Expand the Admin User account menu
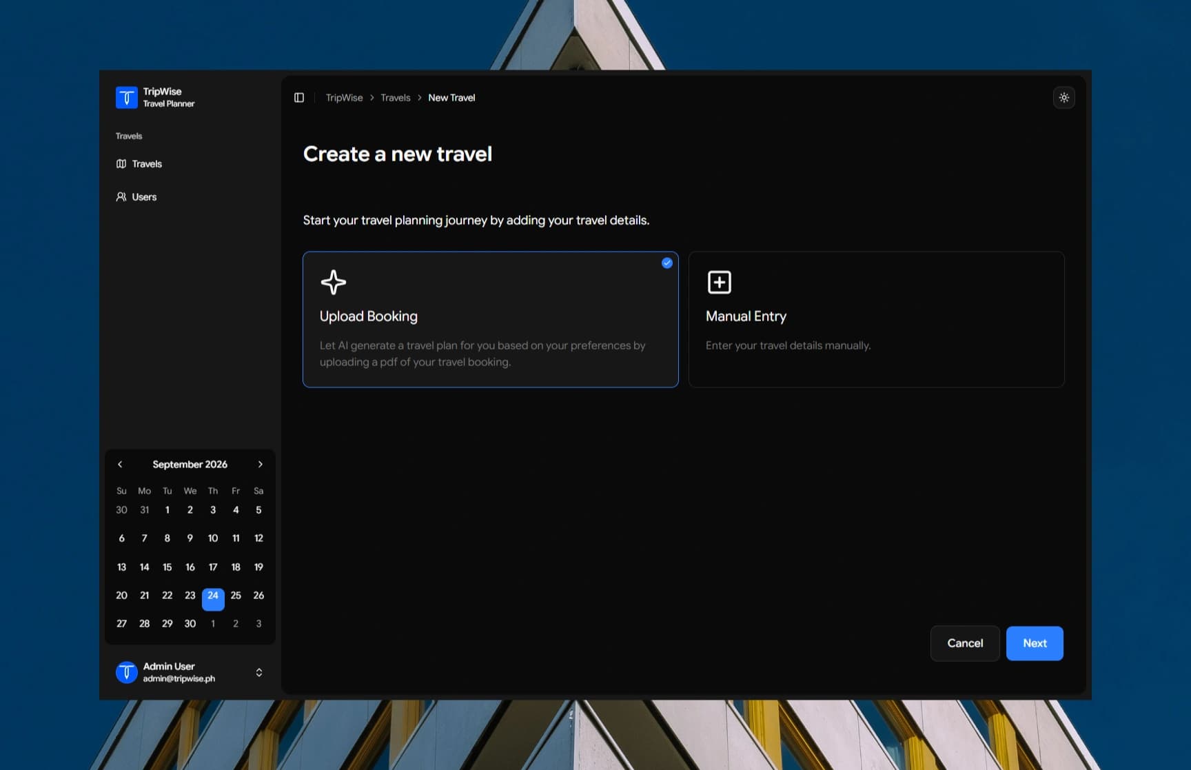 (259, 673)
